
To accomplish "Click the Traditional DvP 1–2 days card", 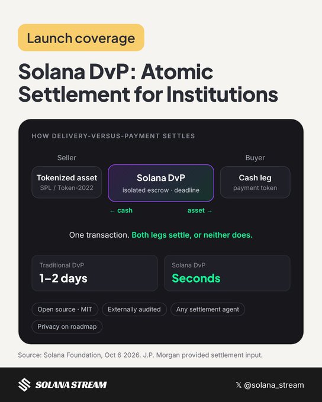I will click(95, 273).
